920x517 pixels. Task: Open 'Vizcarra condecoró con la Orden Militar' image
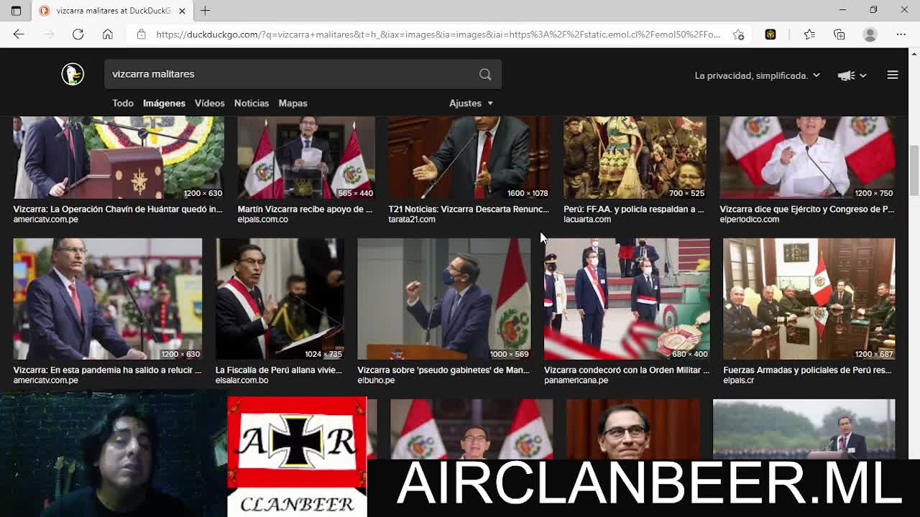627,299
